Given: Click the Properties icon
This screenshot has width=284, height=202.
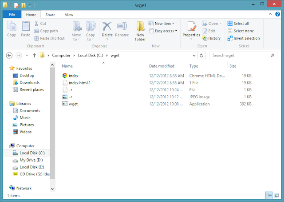Looking at the screenshot, I should pyautogui.click(x=191, y=27).
